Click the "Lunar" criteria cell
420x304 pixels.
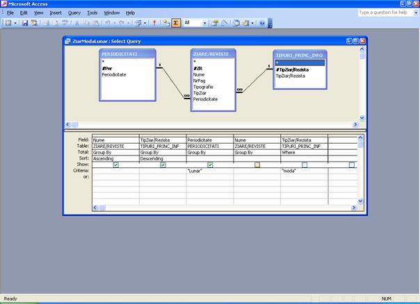[209, 170]
